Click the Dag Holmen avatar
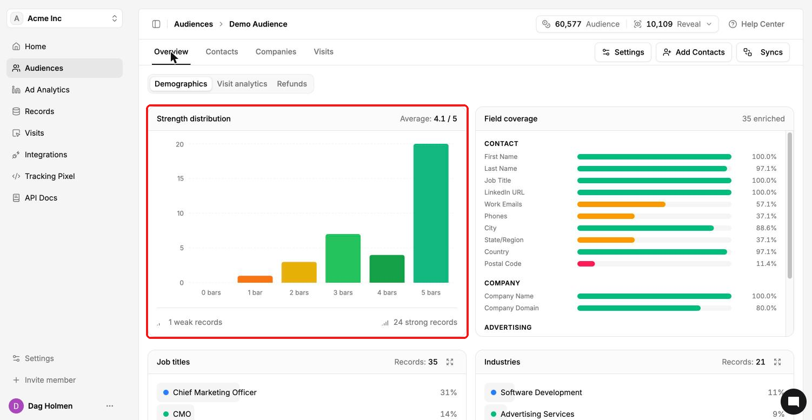The height and width of the screenshot is (420, 812). coord(16,406)
